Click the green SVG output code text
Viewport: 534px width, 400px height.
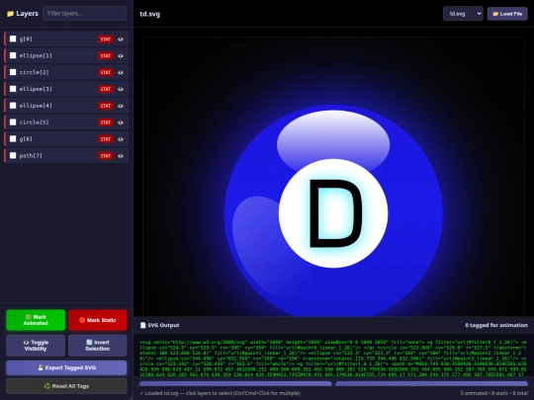333,359
